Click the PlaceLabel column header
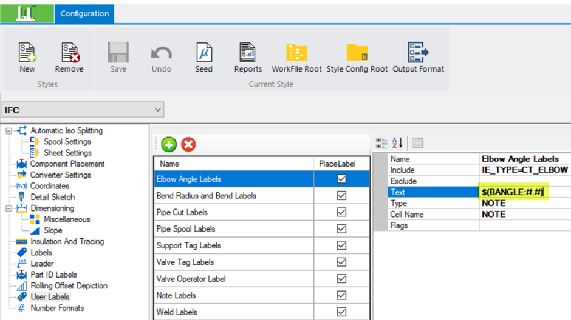571x320 pixels. [341, 164]
